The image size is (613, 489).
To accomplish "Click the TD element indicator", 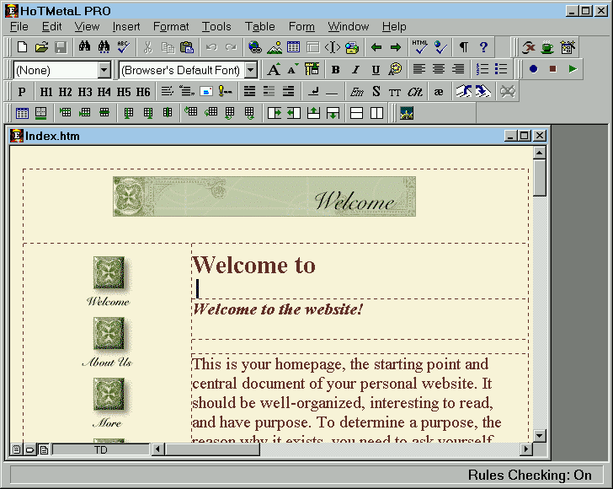I will click(101, 449).
